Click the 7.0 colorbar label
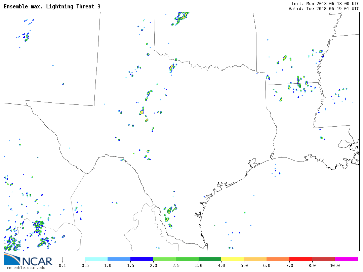The height and width of the screenshot is (272, 363). 289,265
